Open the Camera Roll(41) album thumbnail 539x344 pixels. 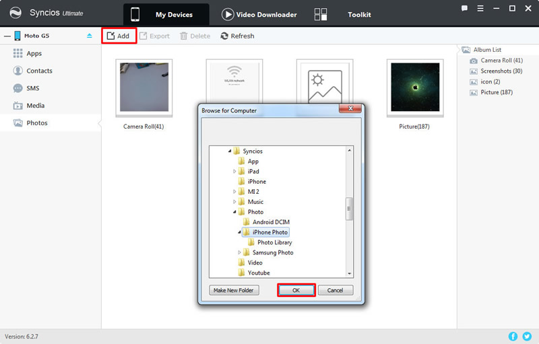pos(144,88)
